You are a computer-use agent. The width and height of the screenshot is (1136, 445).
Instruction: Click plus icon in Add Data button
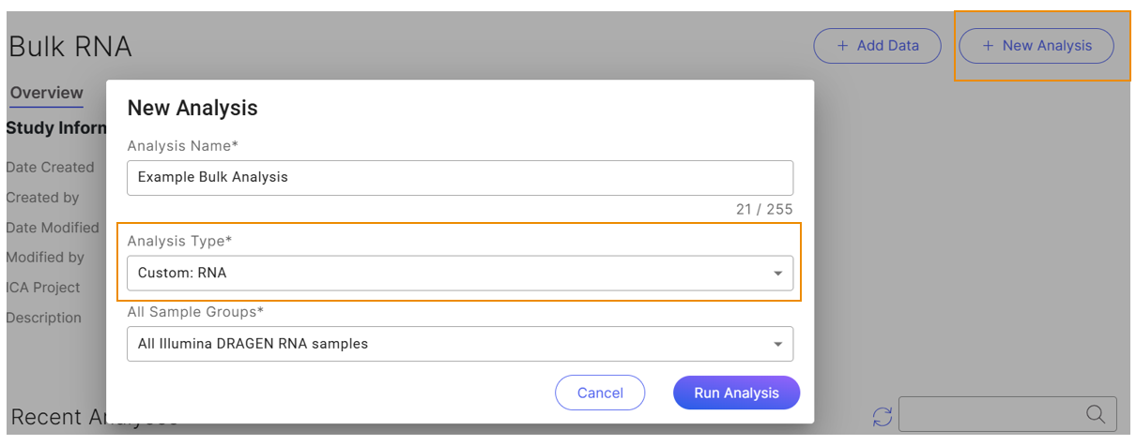pyautogui.click(x=841, y=45)
